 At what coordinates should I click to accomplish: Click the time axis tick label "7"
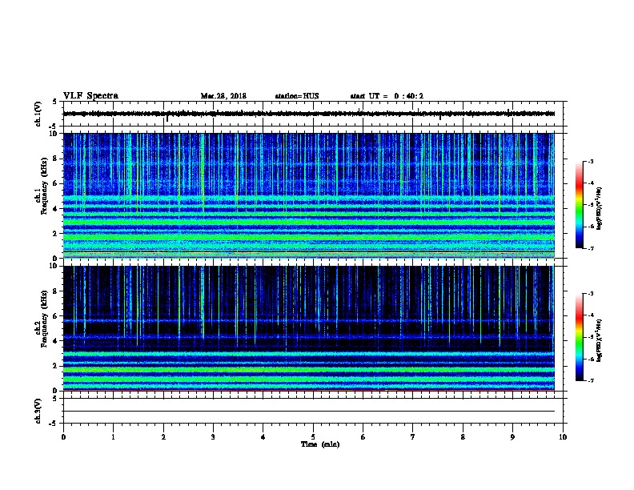(x=413, y=437)
